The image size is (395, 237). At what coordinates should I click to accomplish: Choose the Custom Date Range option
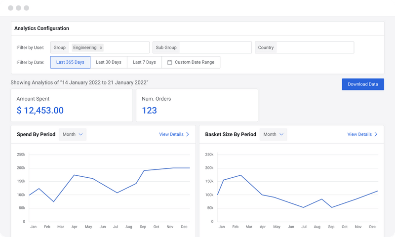[x=195, y=63]
